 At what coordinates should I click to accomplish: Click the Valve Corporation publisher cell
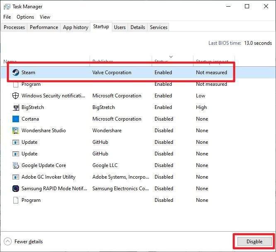point(112,73)
